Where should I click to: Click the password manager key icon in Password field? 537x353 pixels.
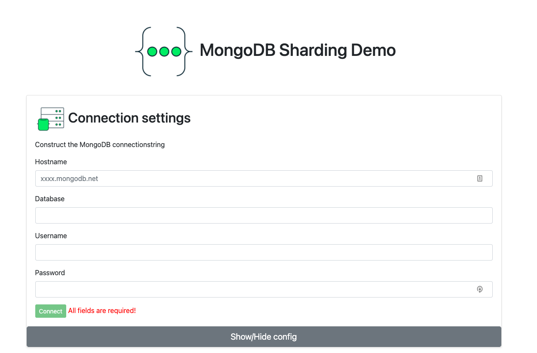480,289
